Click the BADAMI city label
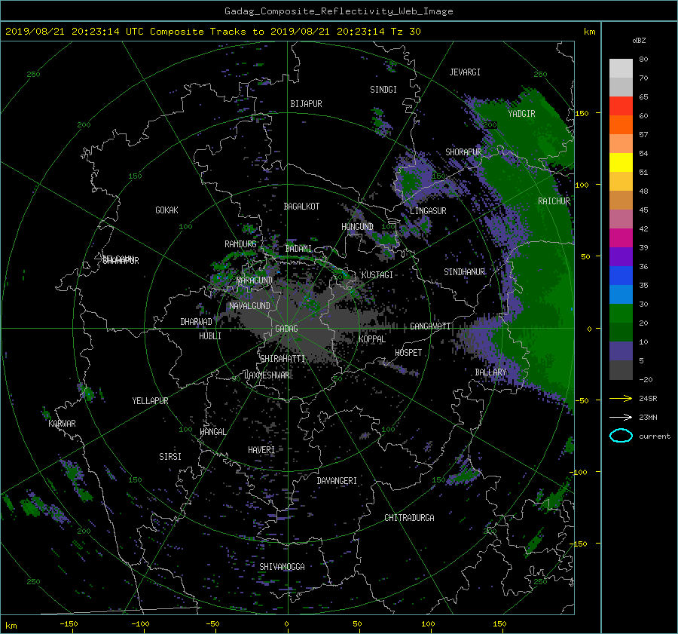678x634 pixels. tap(298, 249)
